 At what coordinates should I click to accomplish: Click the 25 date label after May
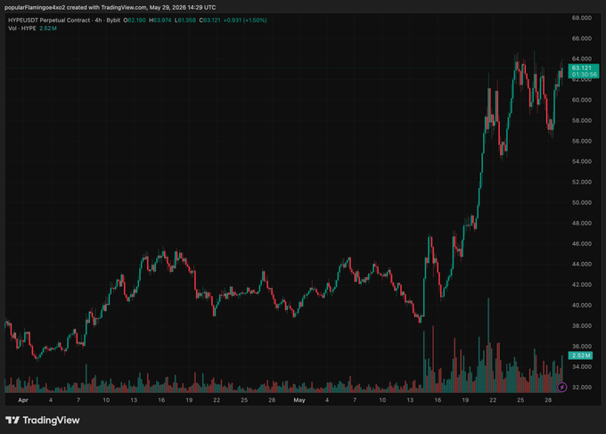[x=520, y=400]
